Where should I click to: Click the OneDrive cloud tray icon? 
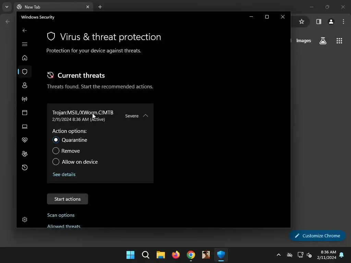290,255
